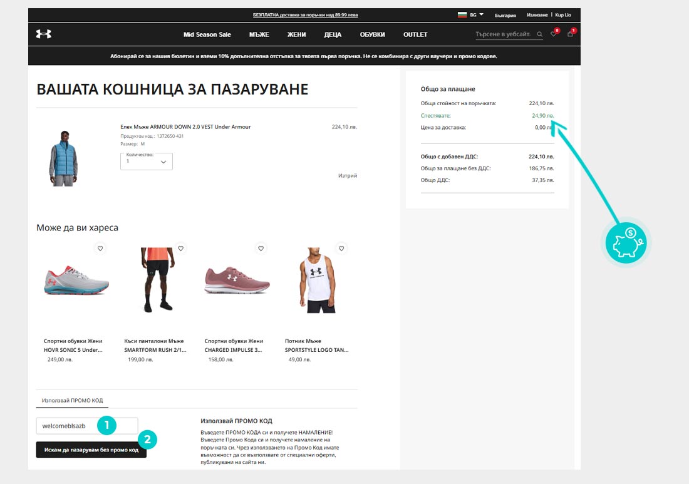The image size is (689, 484).
Task: Click the Bulgarian flag icon
Action: click(x=462, y=14)
